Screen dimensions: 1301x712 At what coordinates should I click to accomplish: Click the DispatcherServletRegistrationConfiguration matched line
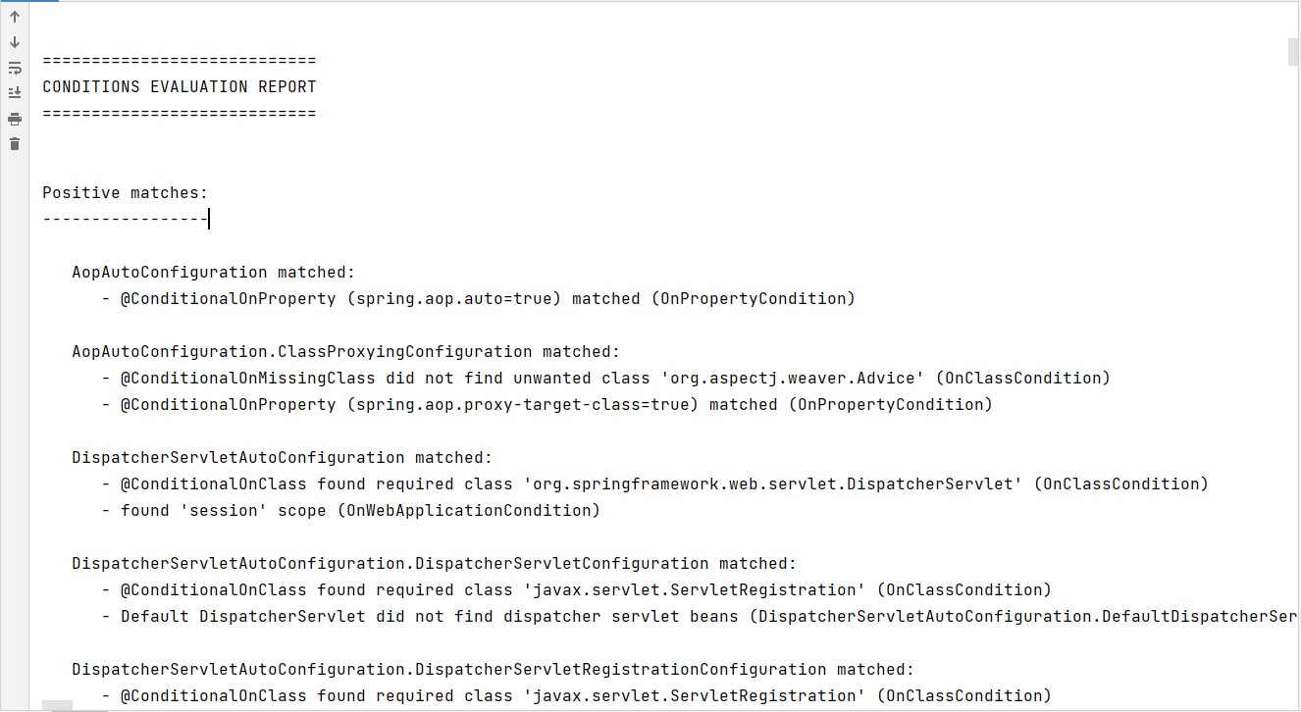pyautogui.click(x=494, y=669)
